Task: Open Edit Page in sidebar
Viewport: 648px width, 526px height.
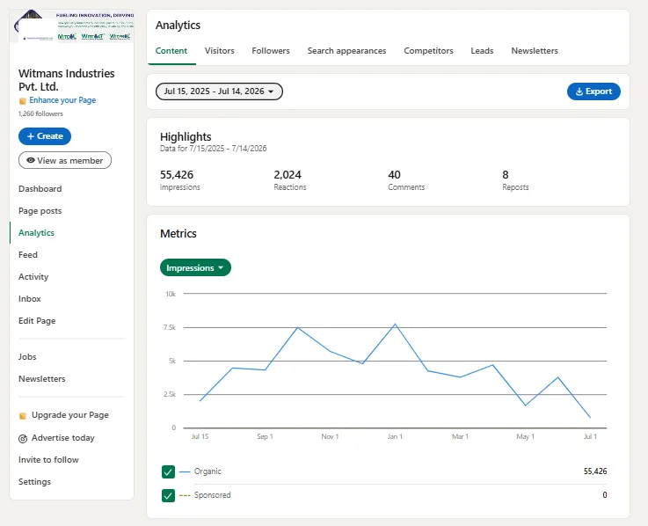Action: coord(37,321)
